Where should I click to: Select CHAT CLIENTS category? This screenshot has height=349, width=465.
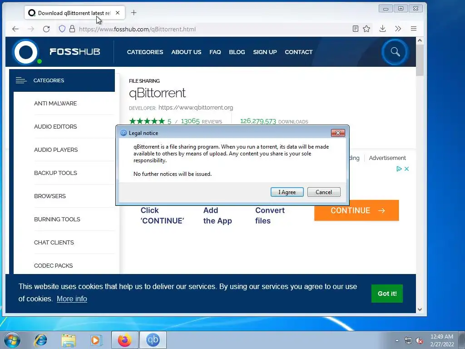54,242
